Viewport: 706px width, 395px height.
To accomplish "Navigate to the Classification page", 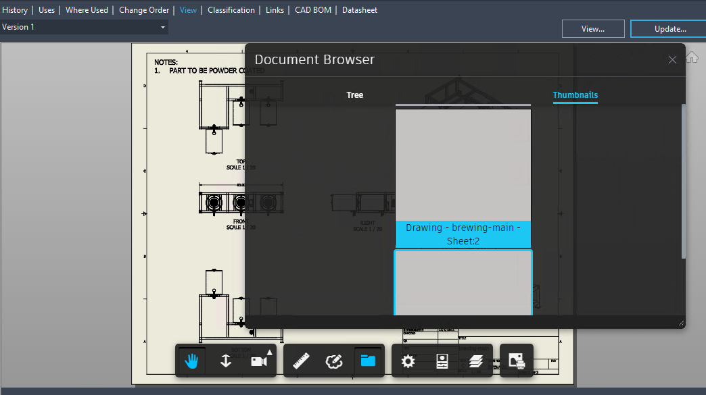I will pos(231,9).
